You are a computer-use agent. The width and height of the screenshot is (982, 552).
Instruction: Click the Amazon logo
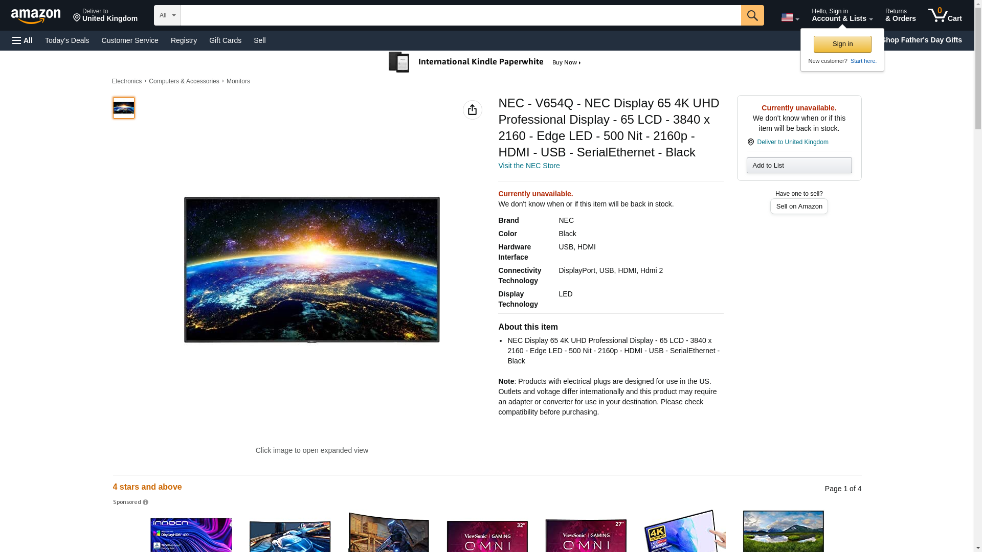(x=36, y=16)
